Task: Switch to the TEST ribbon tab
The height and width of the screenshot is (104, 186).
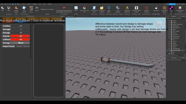Action: [x=40, y=4]
